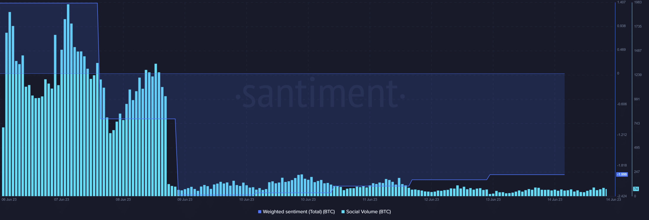Image resolution: width=649 pixels, height=220 pixels.
Task: Click the 1487 social volume axis value
Action: (x=638, y=50)
